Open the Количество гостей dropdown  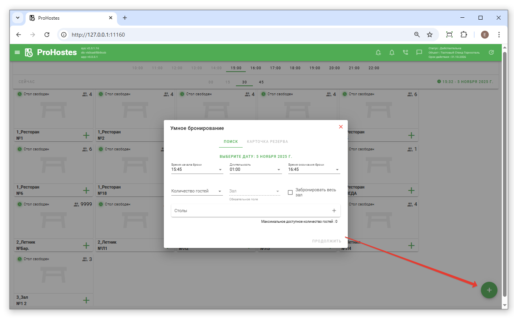point(197,191)
